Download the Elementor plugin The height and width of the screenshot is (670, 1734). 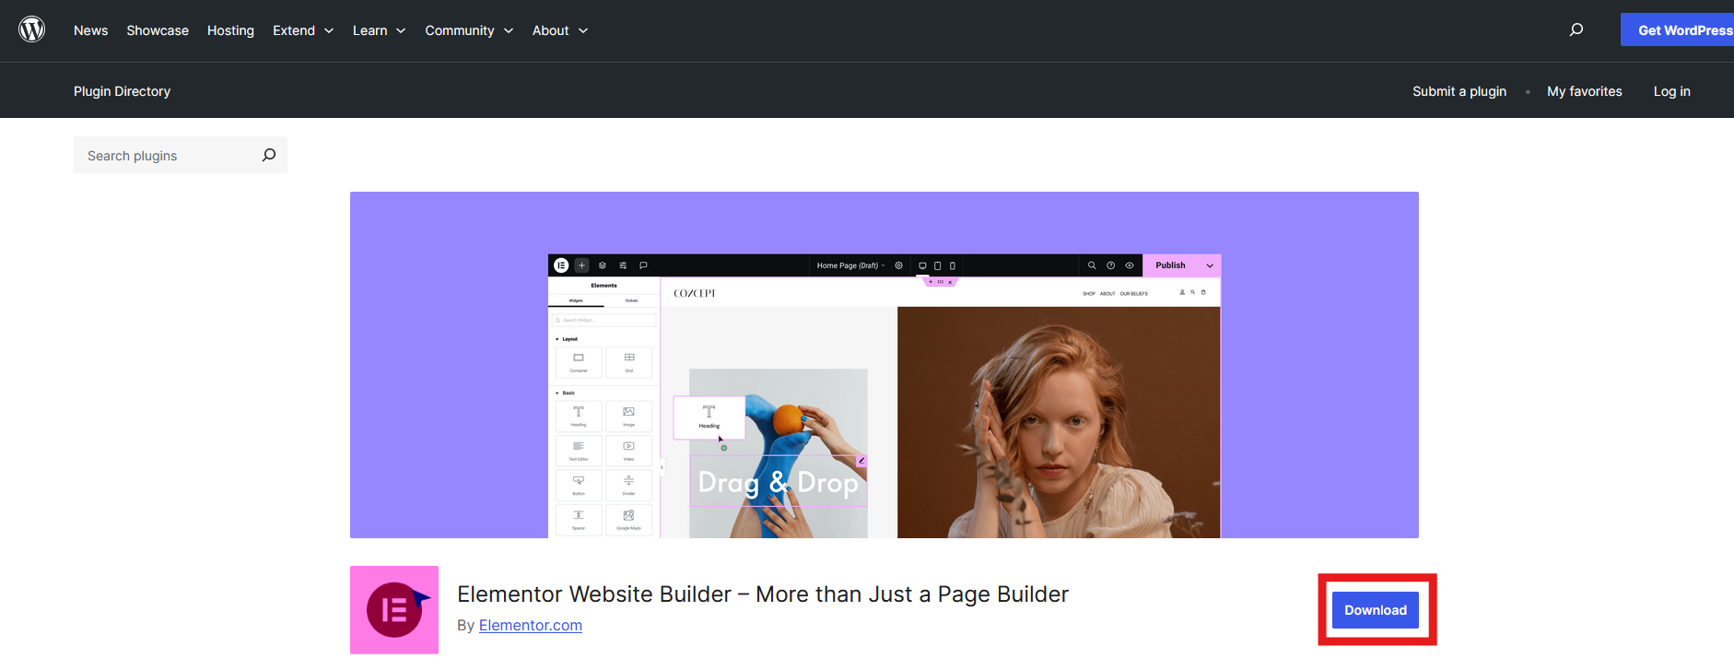point(1376,610)
